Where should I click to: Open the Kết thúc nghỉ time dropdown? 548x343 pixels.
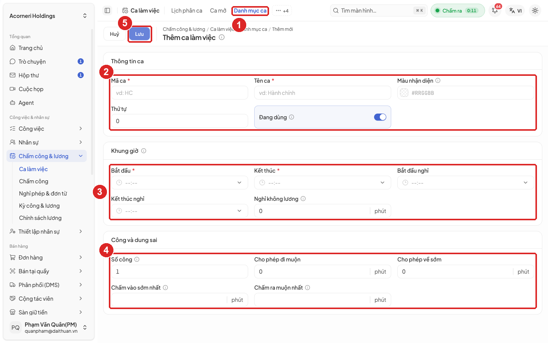point(180,211)
